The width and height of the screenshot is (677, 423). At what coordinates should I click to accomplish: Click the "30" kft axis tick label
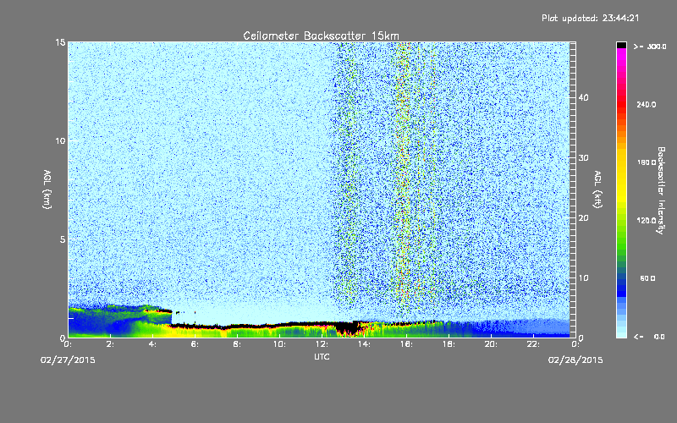(583, 158)
